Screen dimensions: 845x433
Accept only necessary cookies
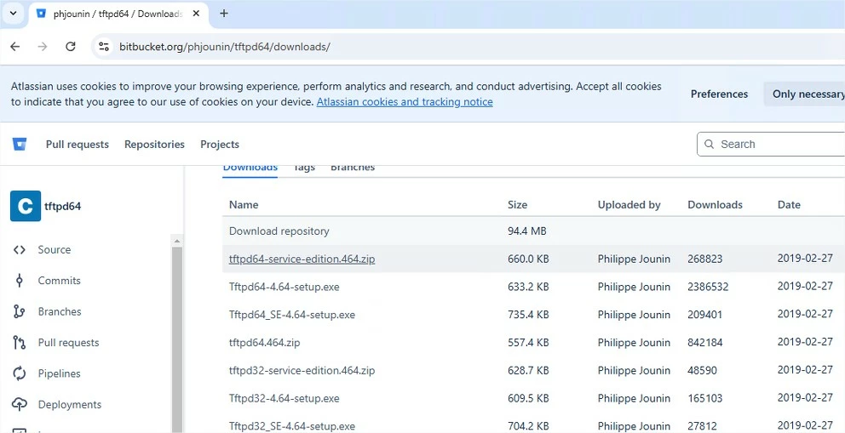point(806,94)
